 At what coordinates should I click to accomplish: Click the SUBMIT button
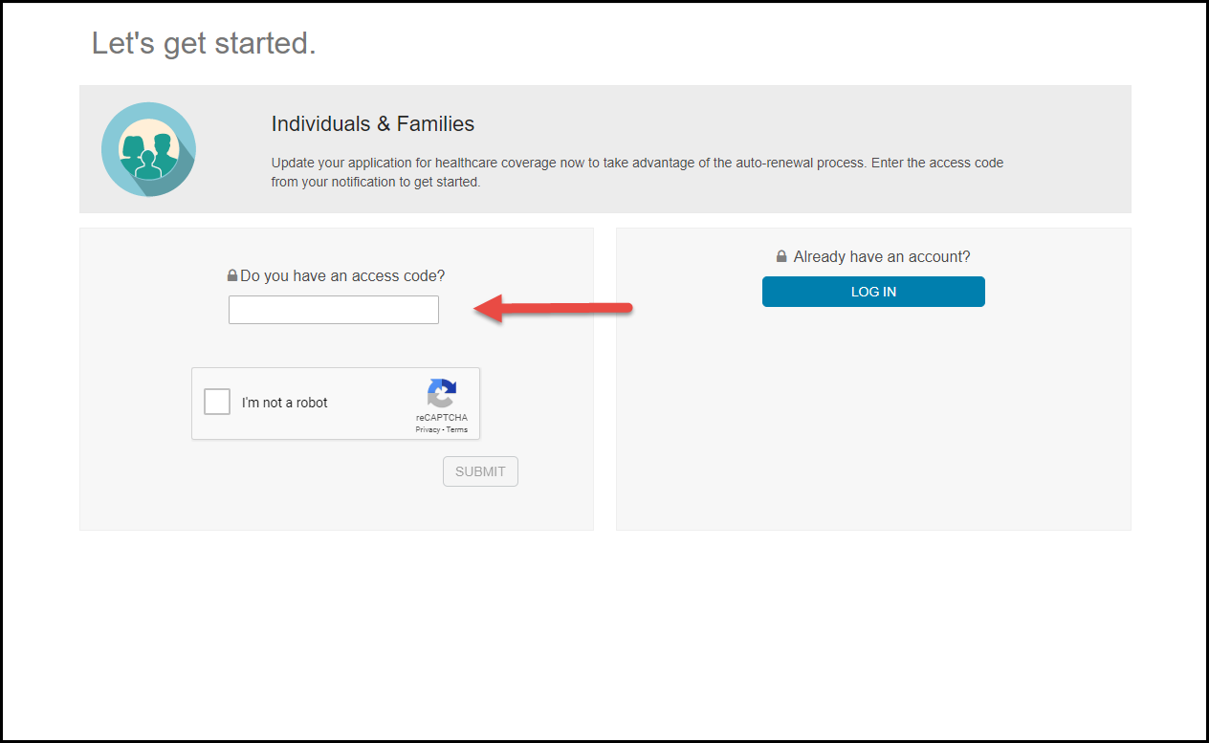point(480,471)
